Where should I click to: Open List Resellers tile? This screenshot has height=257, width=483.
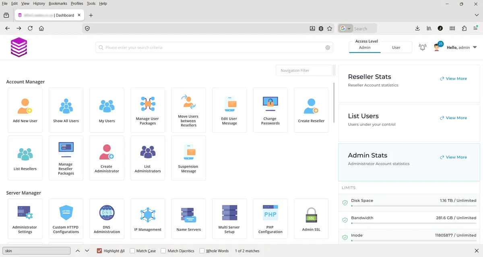coord(25,158)
